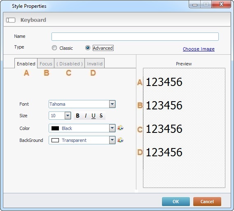This screenshot has width=234, height=211.
Task: Switch to the Focus tab
Action: (x=46, y=64)
